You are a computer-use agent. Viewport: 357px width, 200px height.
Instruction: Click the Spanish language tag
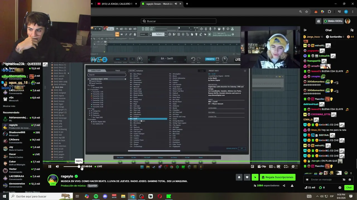tap(93, 186)
